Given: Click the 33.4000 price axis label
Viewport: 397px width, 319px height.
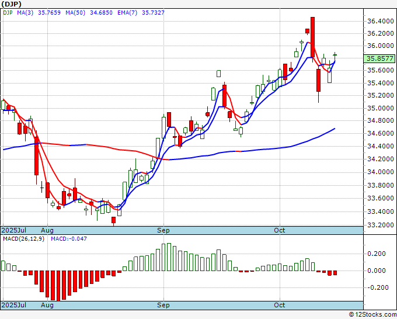Looking at the screenshot, I should point(381,211).
